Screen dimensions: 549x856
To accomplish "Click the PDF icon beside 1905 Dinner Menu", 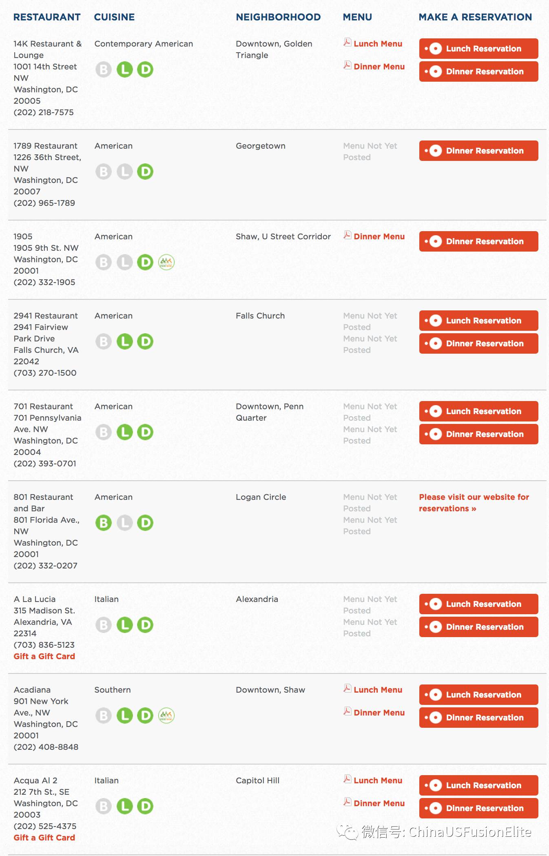I will 348,235.
